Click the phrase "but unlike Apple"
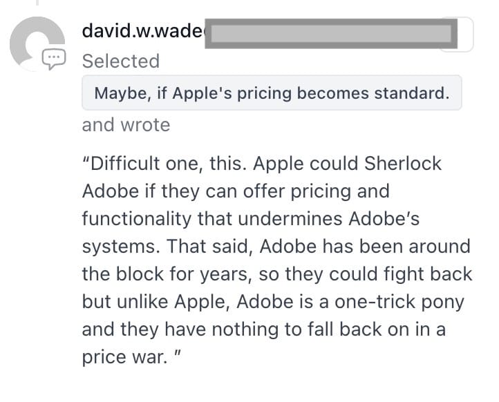Image resolution: width=499 pixels, height=402 pixels. pyautogui.click(x=147, y=301)
